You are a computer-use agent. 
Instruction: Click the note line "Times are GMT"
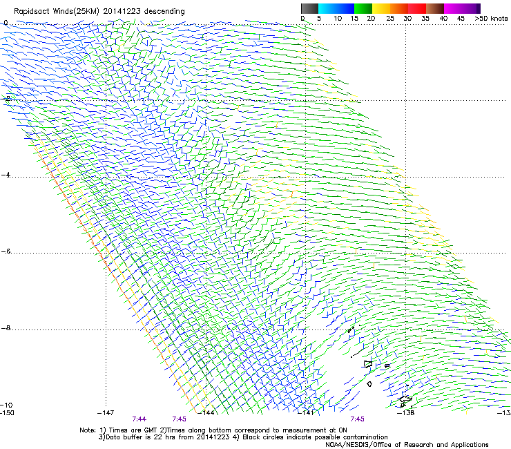click(x=133, y=430)
